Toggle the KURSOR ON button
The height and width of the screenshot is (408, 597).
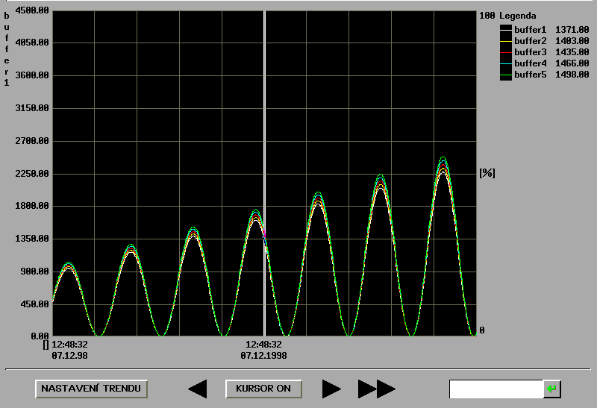pyautogui.click(x=263, y=389)
